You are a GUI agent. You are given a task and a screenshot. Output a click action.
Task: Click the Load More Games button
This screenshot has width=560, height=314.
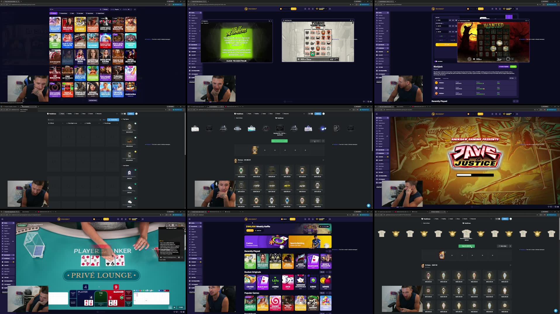[93, 100]
